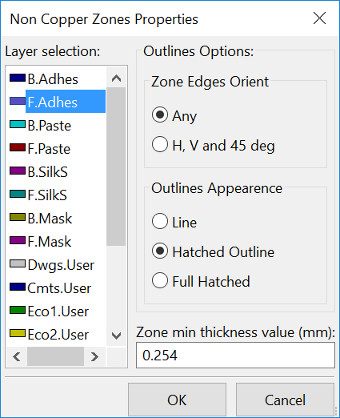Select the F.Mask layer
Viewport: 340px width, 418px height.
pos(50,242)
